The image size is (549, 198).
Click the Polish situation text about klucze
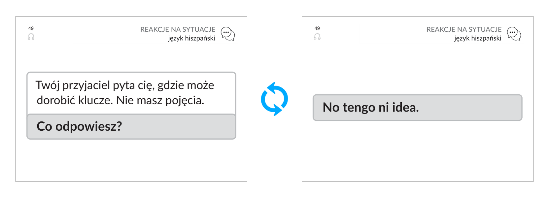125,93
